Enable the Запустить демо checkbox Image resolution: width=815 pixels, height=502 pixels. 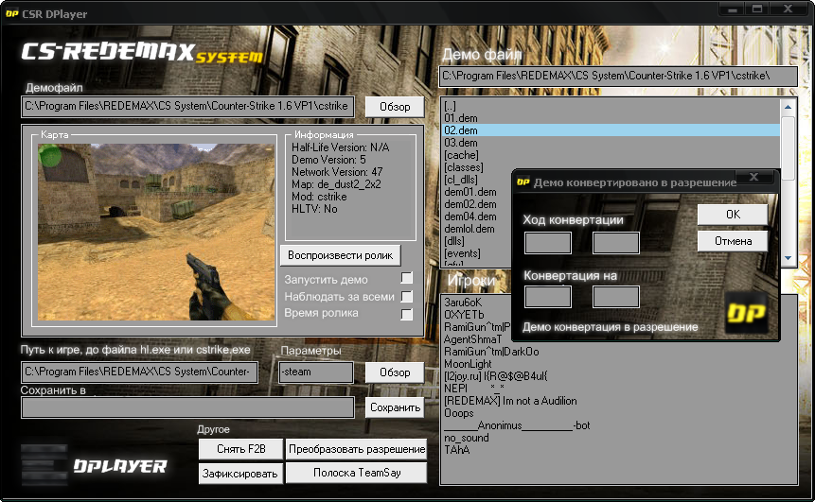406,278
